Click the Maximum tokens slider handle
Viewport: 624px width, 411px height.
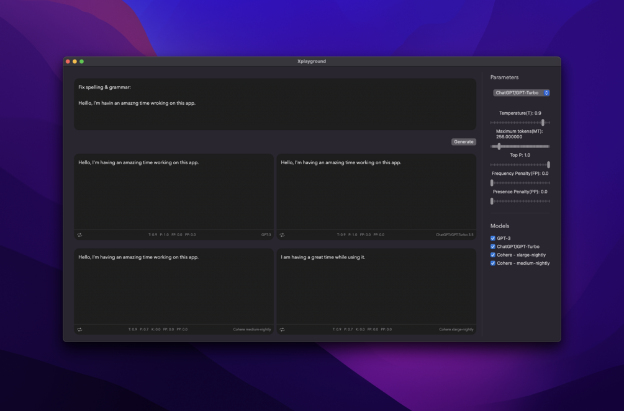(499, 146)
